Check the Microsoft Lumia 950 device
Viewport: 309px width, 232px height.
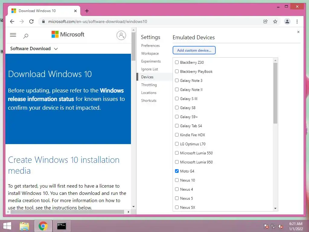pos(177,162)
